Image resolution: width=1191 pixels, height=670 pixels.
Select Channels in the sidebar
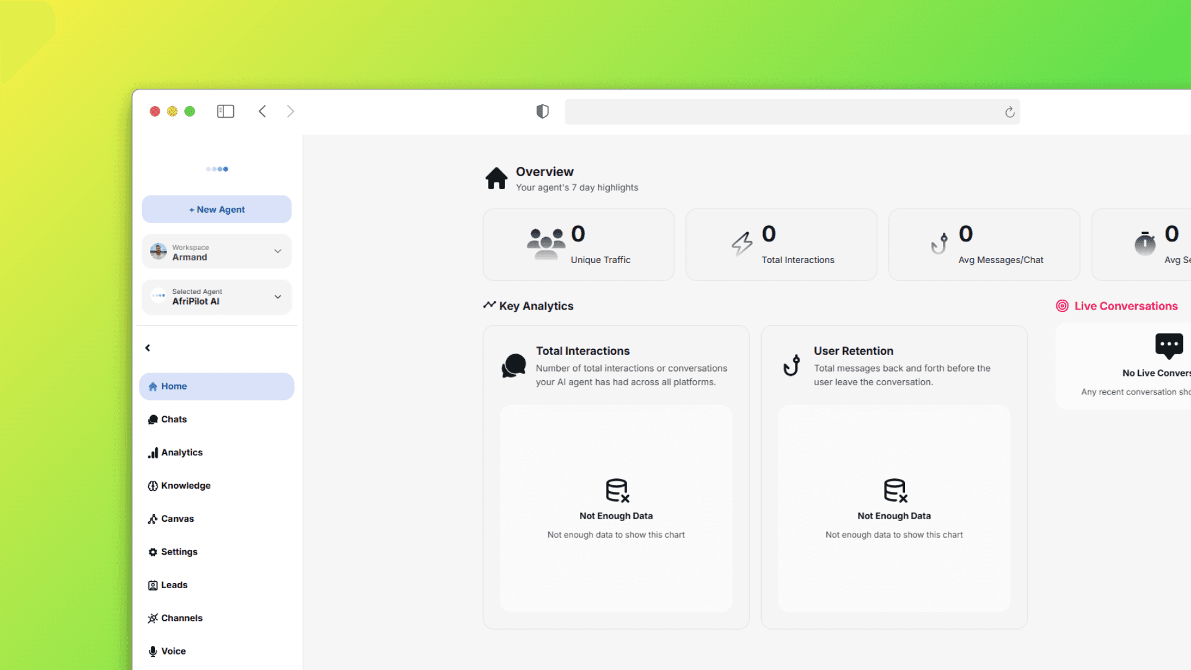click(181, 619)
